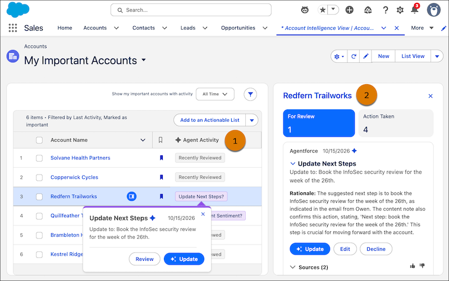The width and height of the screenshot is (449, 281).
Task: Open the Accounts tab dropdown chevron
Action: point(116,28)
